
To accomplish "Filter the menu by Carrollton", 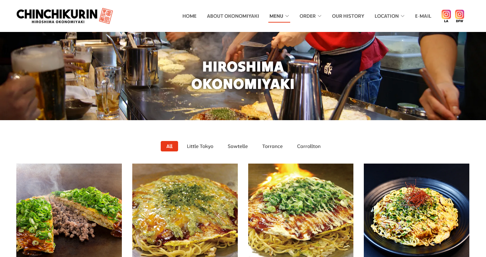I will [x=309, y=146].
